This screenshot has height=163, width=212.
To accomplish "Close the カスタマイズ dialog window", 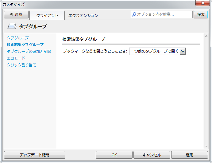I will coord(203,3).
